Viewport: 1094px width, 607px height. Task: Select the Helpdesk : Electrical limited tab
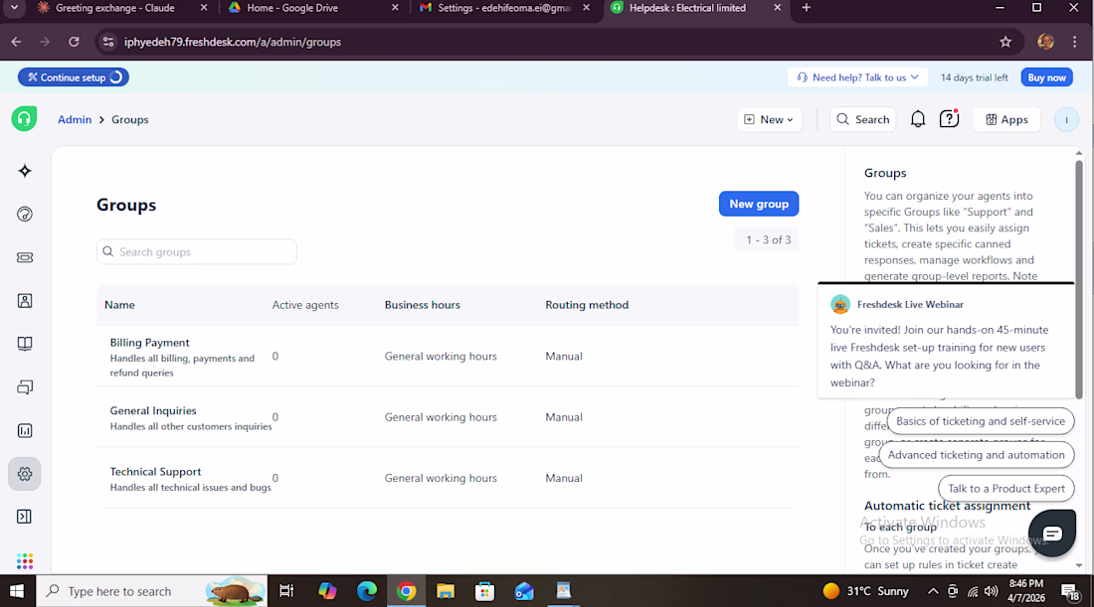687,8
